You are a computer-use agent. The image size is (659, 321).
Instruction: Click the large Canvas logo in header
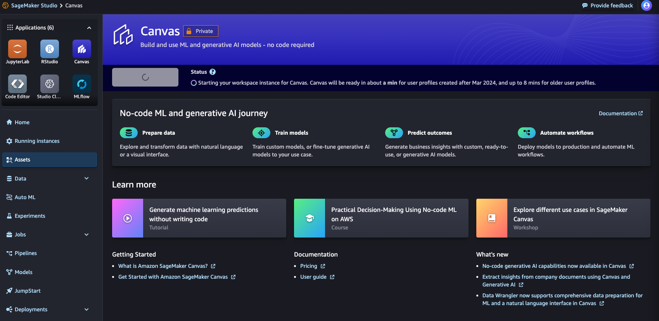pyautogui.click(x=123, y=35)
